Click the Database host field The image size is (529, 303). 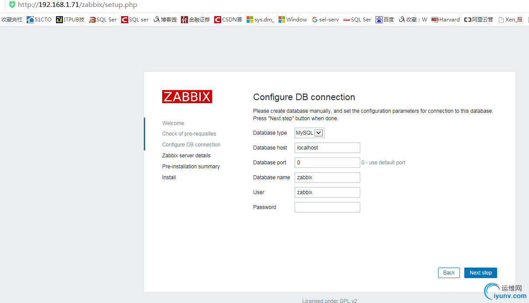pos(327,148)
